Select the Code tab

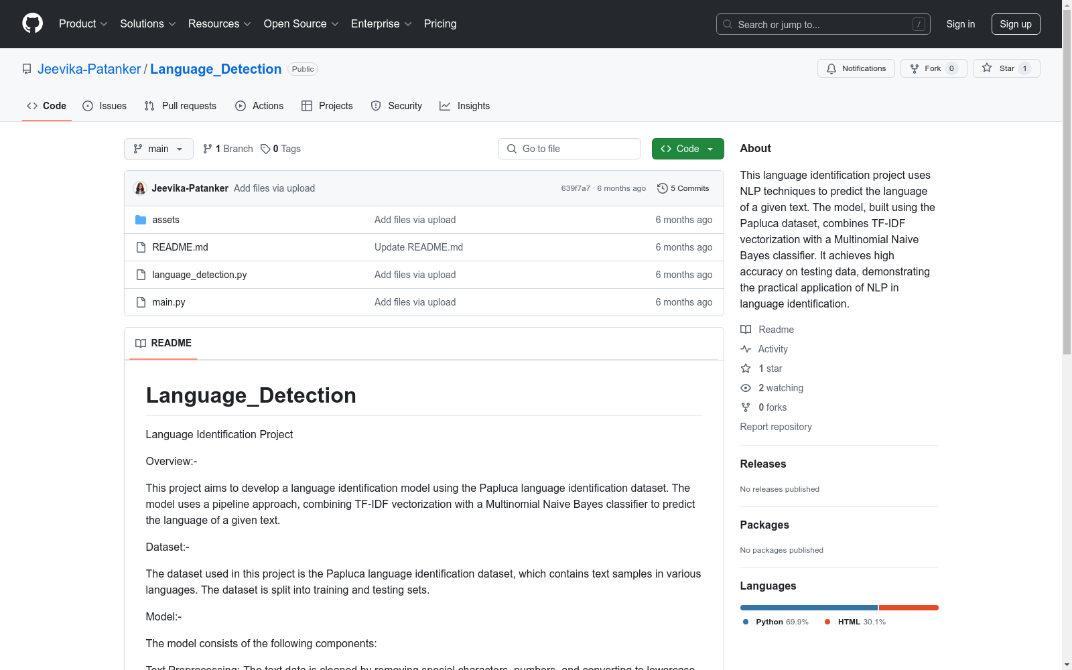coord(47,106)
